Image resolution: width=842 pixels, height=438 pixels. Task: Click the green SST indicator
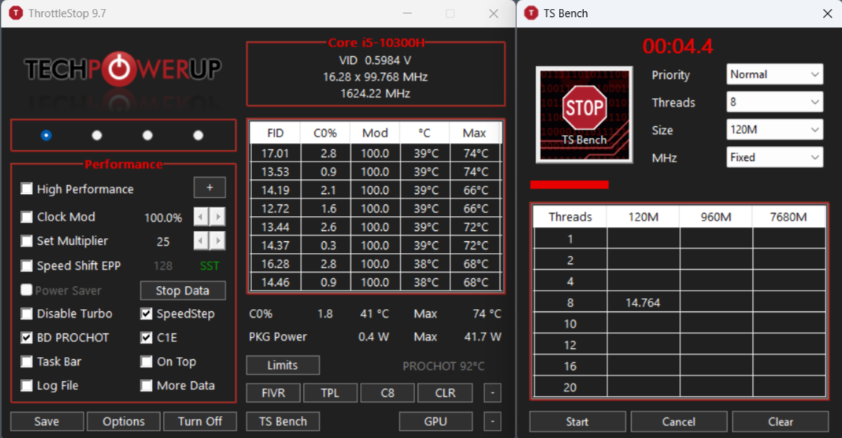(209, 265)
